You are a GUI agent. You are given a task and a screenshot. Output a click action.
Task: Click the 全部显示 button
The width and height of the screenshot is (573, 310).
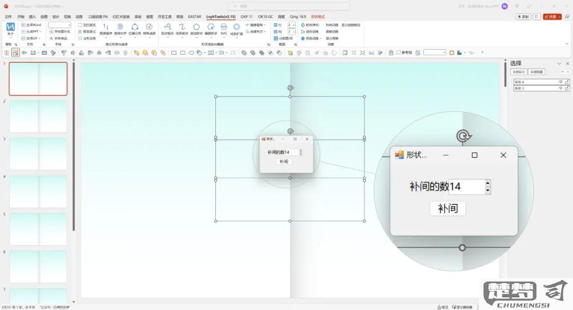pyautogui.click(x=518, y=72)
